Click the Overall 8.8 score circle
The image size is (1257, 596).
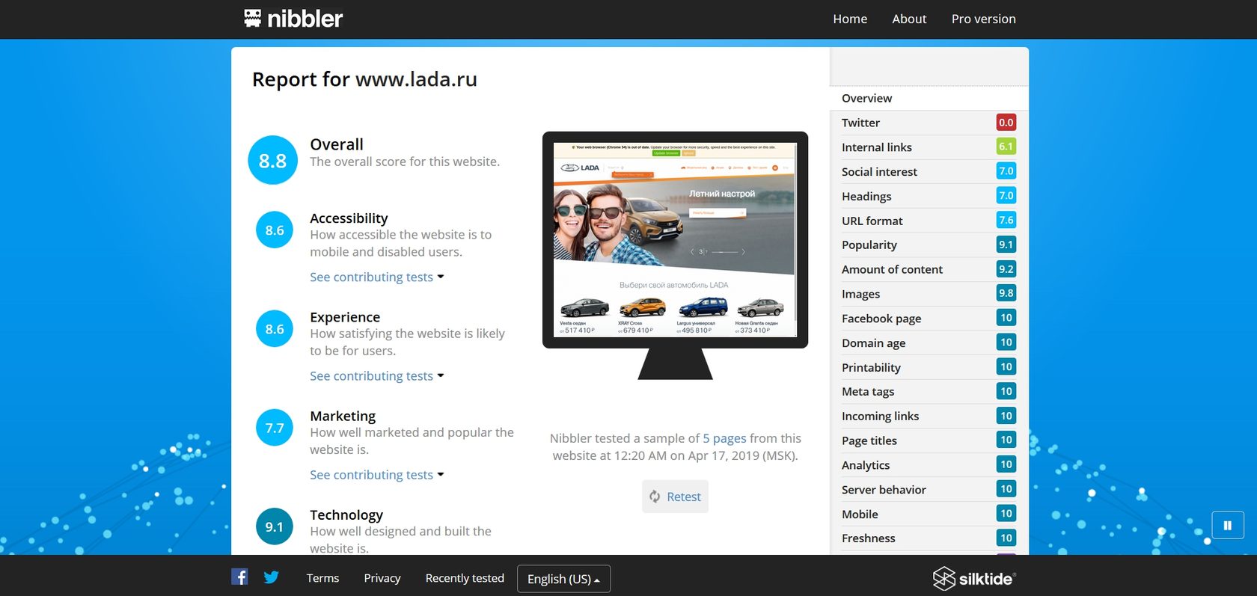pos(272,160)
